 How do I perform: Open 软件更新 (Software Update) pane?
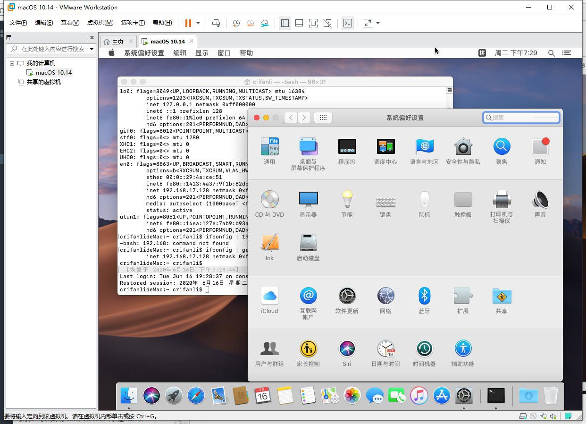347,300
